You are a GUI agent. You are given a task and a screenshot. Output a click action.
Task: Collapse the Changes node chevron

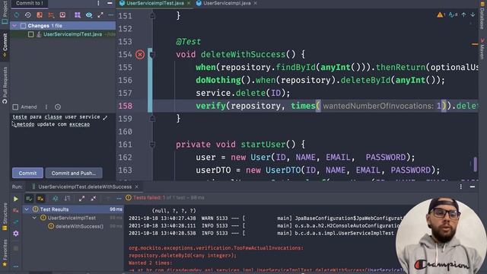[x=14, y=26]
